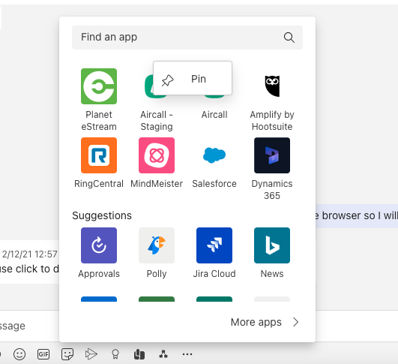Click the Suggestions heading text
This screenshot has height=364, width=398.
tap(102, 215)
